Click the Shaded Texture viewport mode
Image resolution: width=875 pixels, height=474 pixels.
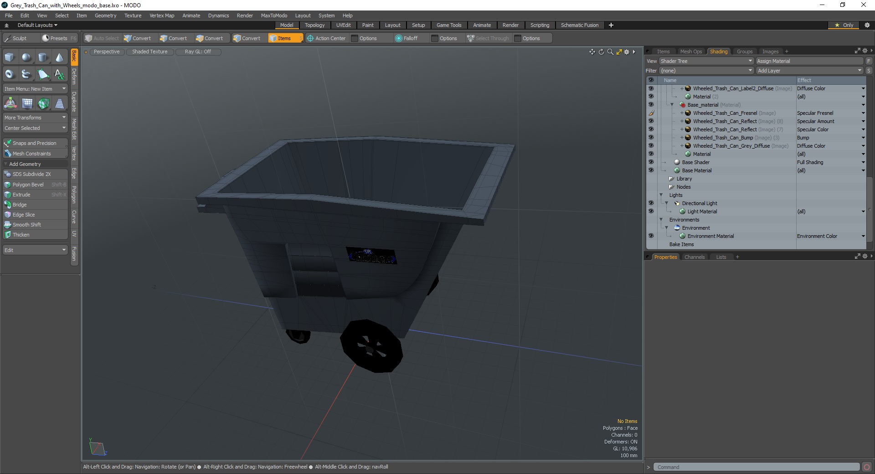coord(150,52)
